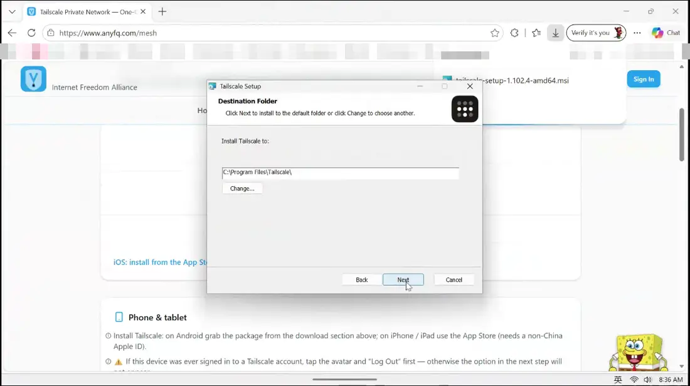
Task: Click the scrollbar up arrow
Action: (x=682, y=67)
